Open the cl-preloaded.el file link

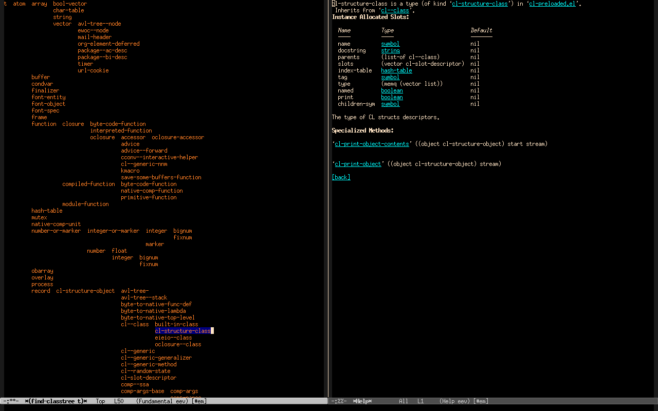point(552,4)
